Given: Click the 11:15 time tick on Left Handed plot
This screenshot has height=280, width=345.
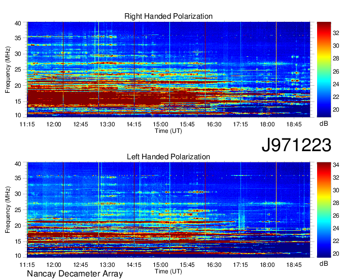Looking at the screenshot, I should (27, 265).
